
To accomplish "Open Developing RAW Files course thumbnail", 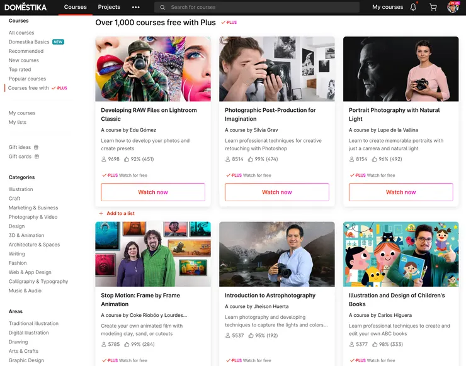I will pyautogui.click(x=153, y=69).
